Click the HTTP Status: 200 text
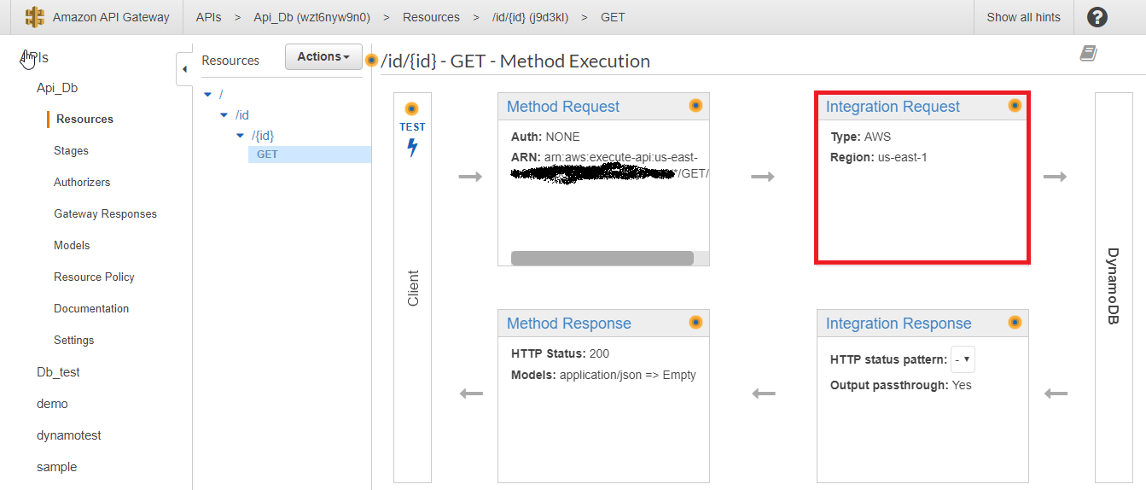The width and height of the screenshot is (1146, 490). click(560, 353)
